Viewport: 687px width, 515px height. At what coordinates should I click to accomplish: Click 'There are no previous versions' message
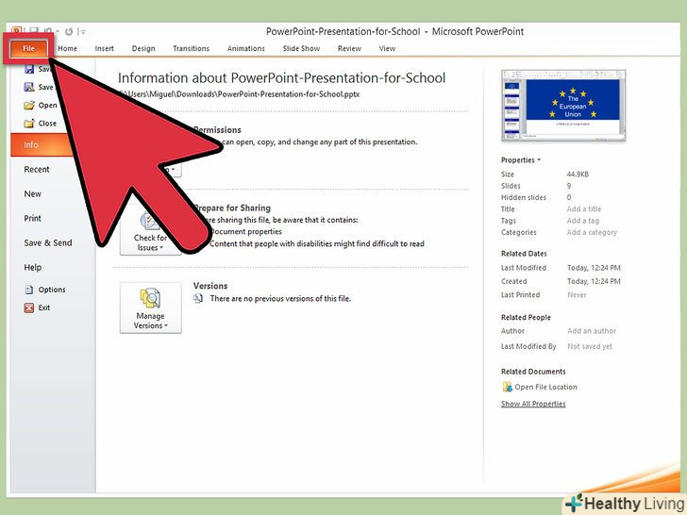tap(280, 299)
